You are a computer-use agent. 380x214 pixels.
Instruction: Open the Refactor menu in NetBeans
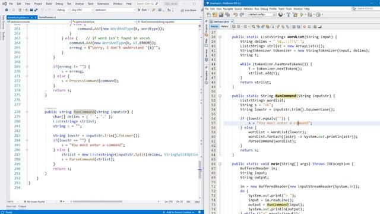coord(248,9)
